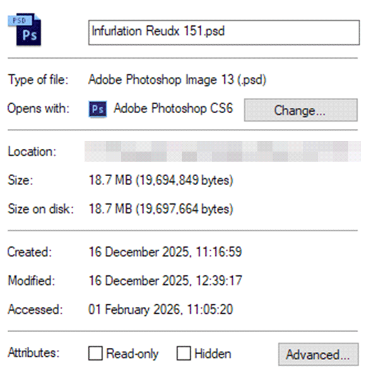Click the Modified date with time 12:39:17
This screenshot has width=371, height=377.
[165, 280]
